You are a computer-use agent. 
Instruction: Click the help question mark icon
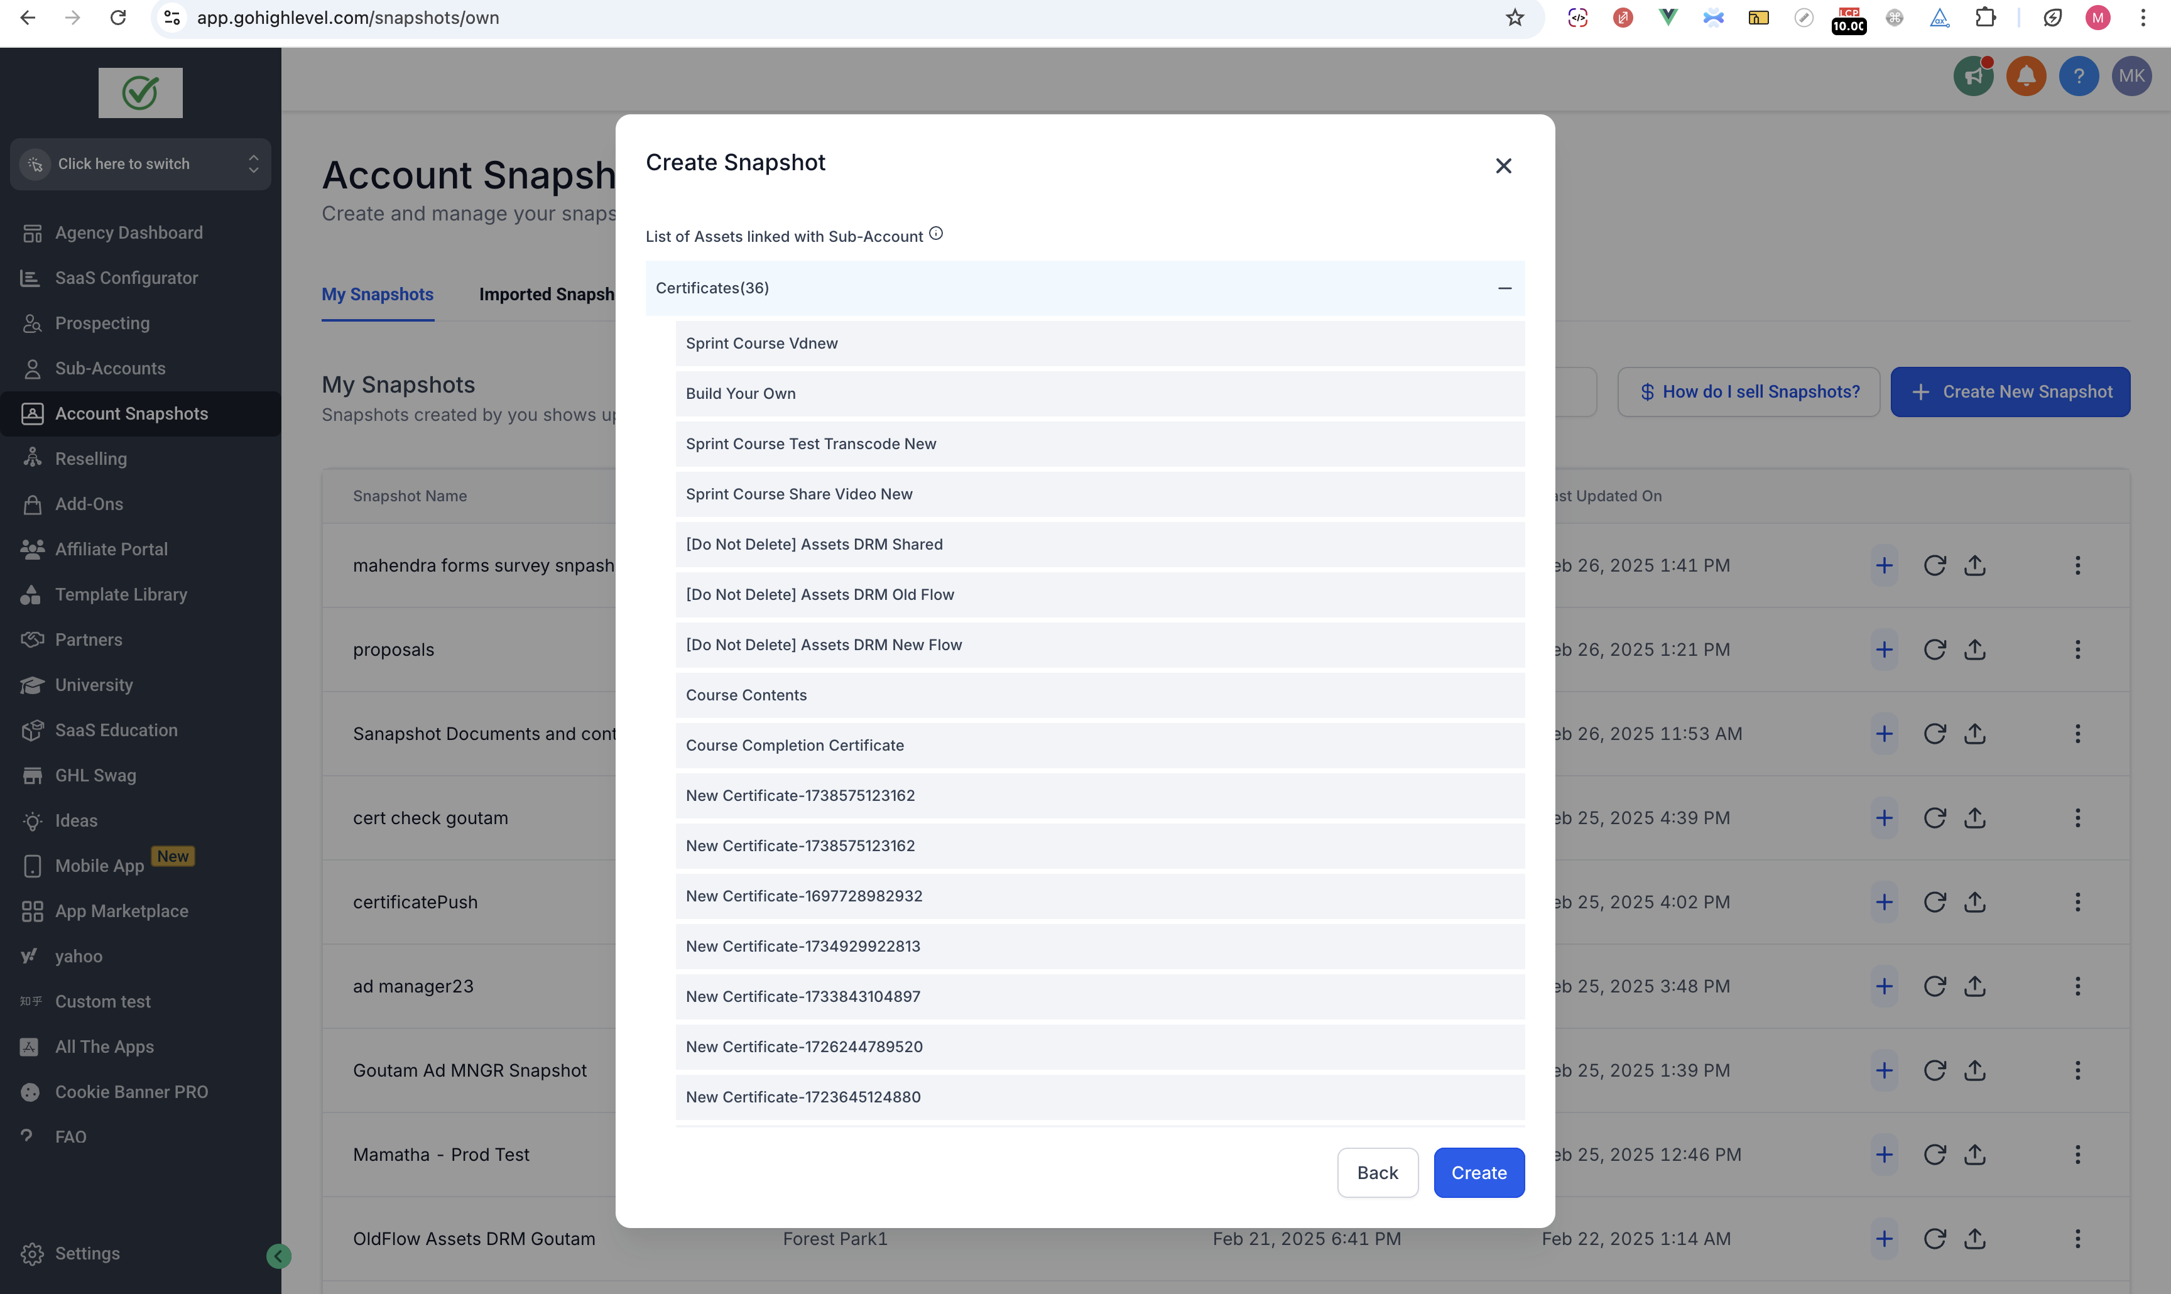tap(2079, 77)
